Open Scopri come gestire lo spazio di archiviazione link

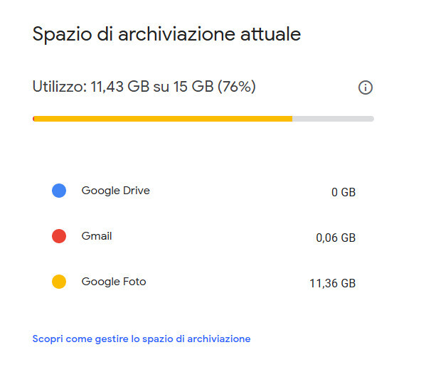[x=142, y=339]
